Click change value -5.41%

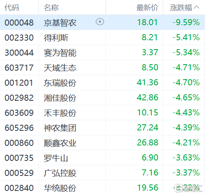[x=186, y=37]
